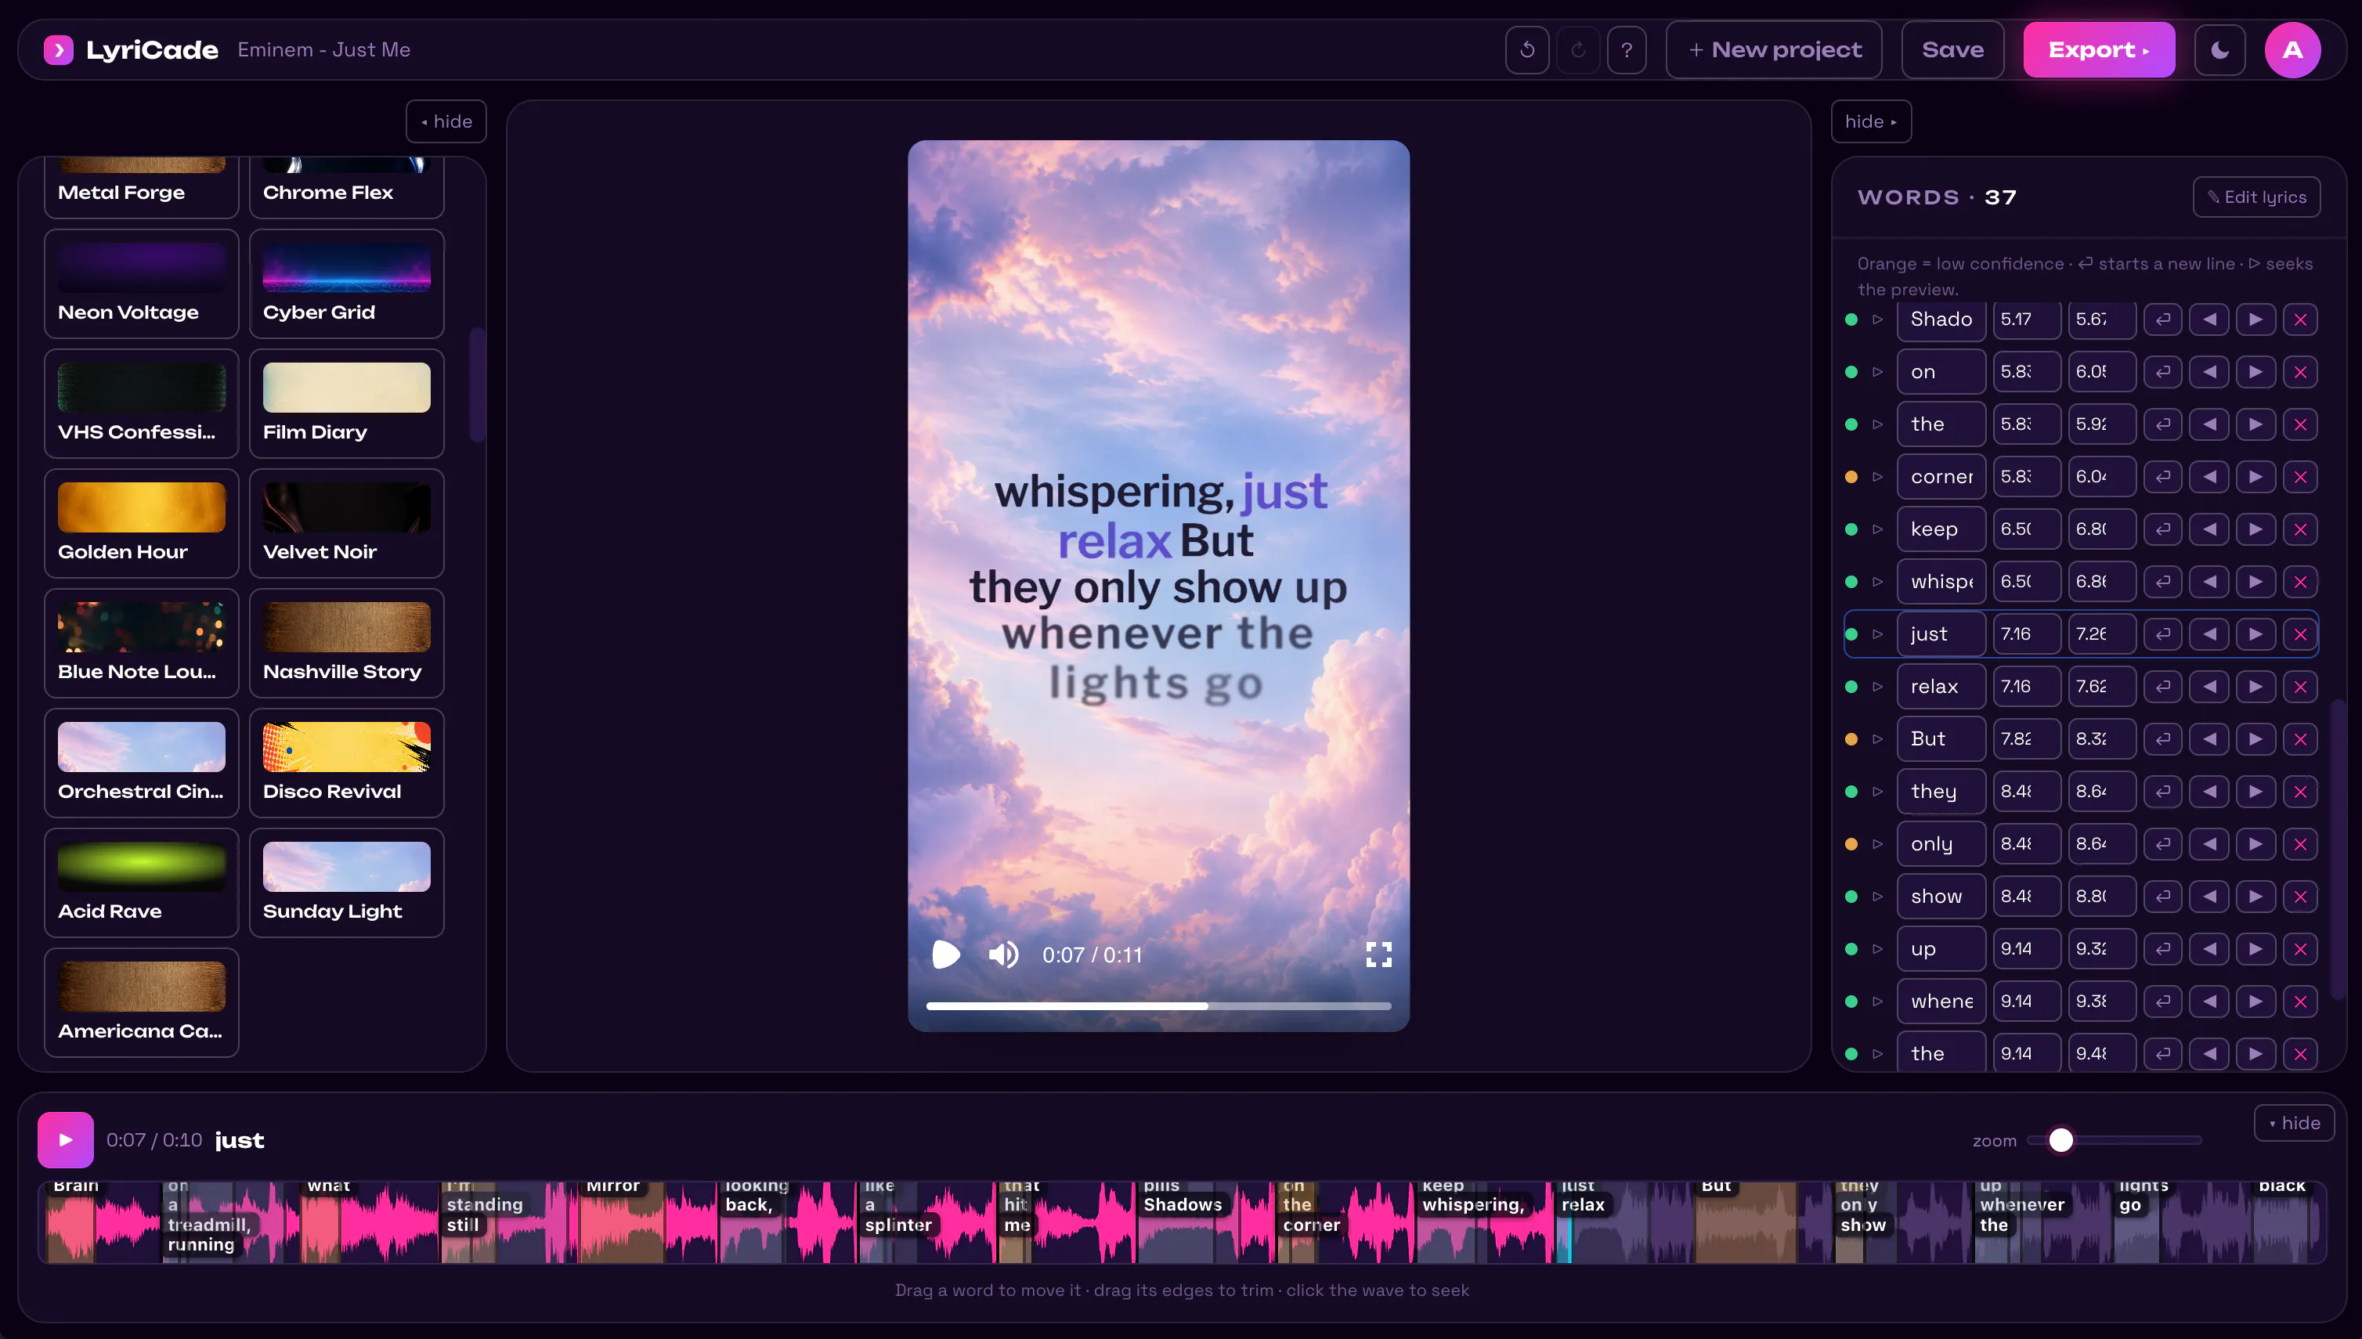Delete the word 'just' row
The image size is (2362, 1339).
pyautogui.click(x=2300, y=634)
